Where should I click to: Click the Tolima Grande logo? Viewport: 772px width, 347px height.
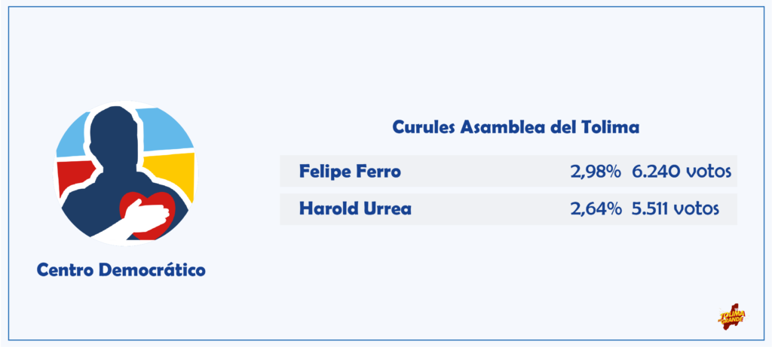[732, 316]
